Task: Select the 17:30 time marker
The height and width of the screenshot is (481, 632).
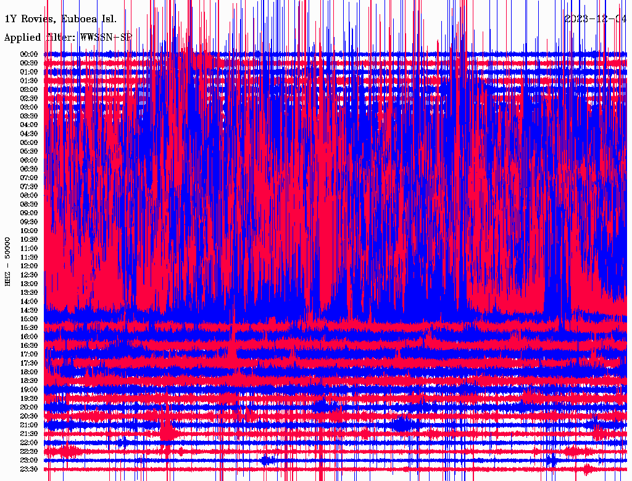Action: click(x=30, y=363)
